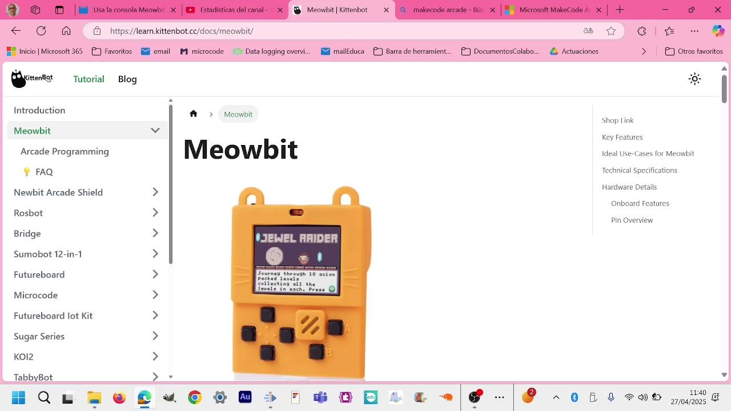
Task: Open the browser workspaces icon
Action: pos(35,10)
